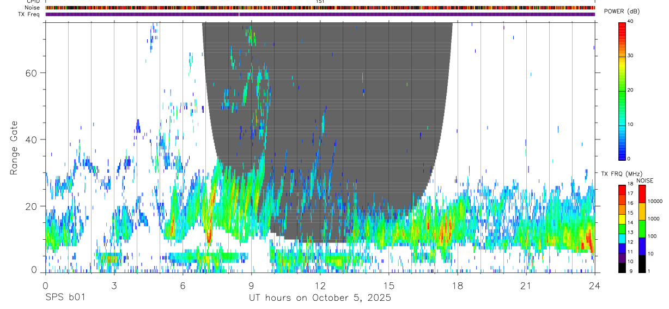Image resolution: width=669 pixels, height=309 pixels.
Task: Click power scale tick label '30'
Action: 630,56
